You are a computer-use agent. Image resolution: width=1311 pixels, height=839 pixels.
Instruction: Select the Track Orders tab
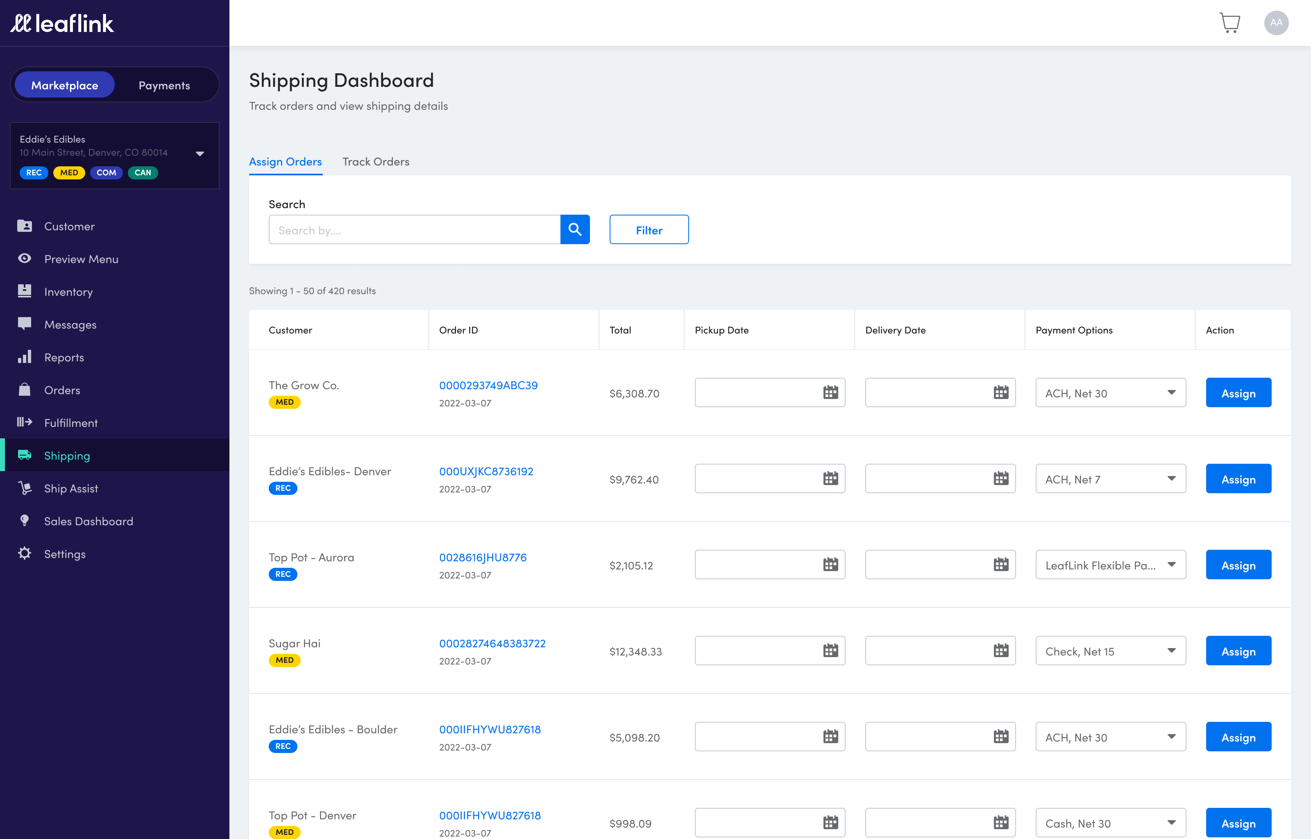[x=376, y=161]
